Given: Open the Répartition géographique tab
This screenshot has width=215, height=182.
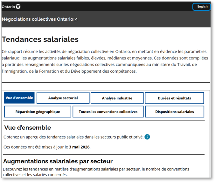Looking at the screenshot, I should coord(38,111).
